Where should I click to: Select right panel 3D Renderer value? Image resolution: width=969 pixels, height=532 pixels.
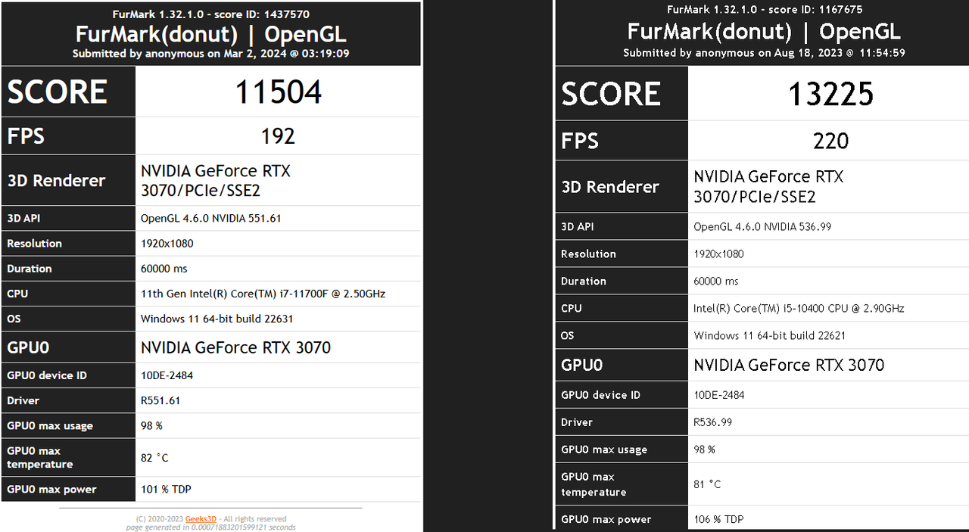click(769, 187)
